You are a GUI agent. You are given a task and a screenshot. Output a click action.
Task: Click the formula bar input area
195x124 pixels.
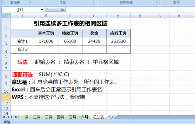[130, 9]
